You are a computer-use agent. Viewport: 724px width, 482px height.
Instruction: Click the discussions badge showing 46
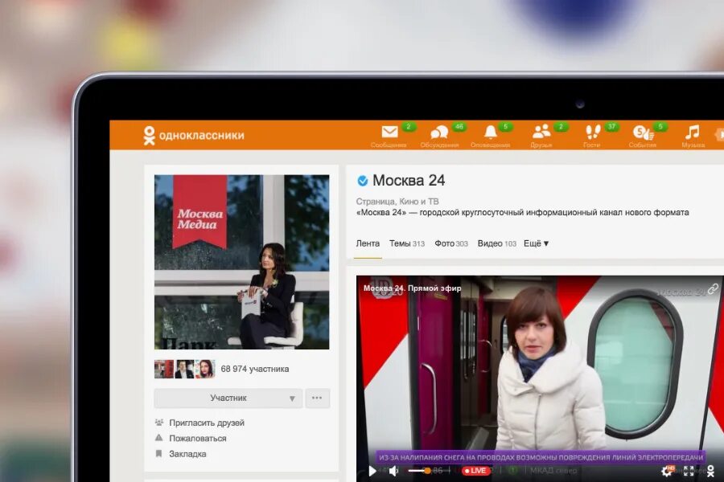(x=459, y=126)
